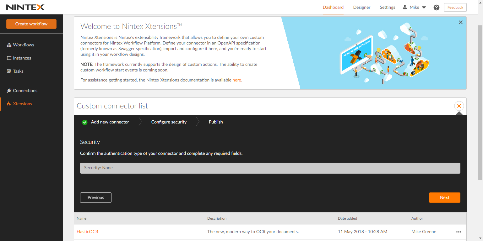Click the Instances list icon
The width and height of the screenshot is (483, 241).
coord(9,58)
